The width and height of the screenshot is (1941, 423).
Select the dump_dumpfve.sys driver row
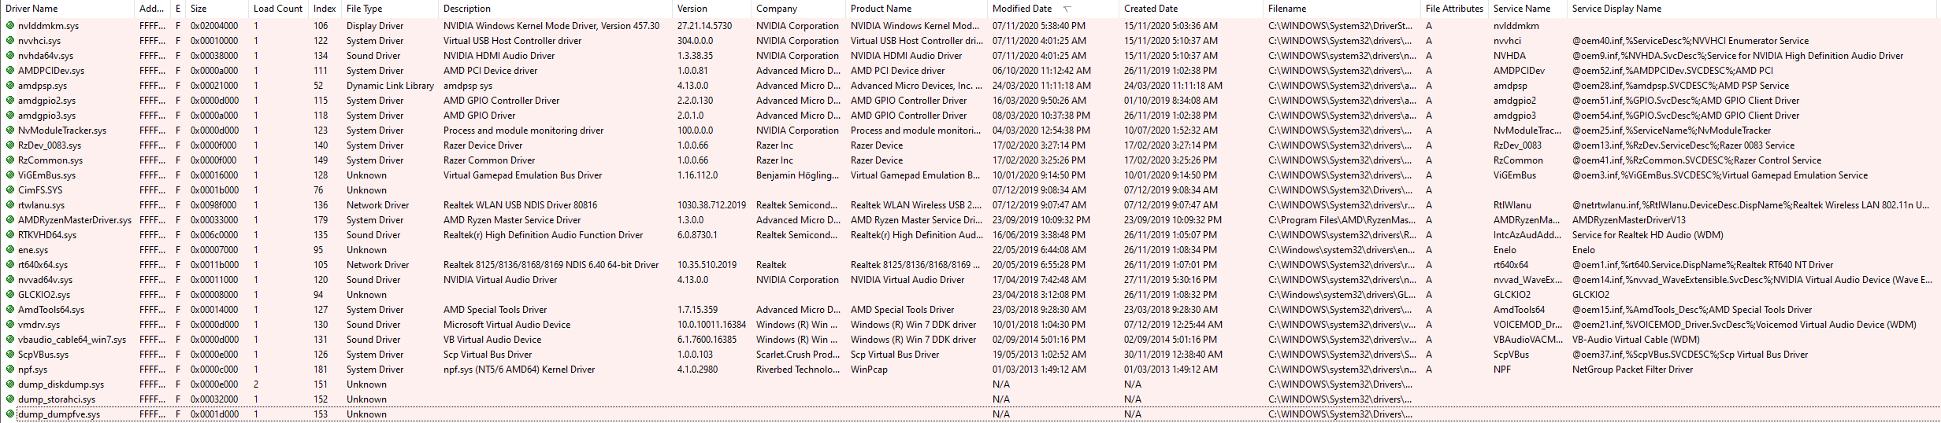tap(970, 414)
